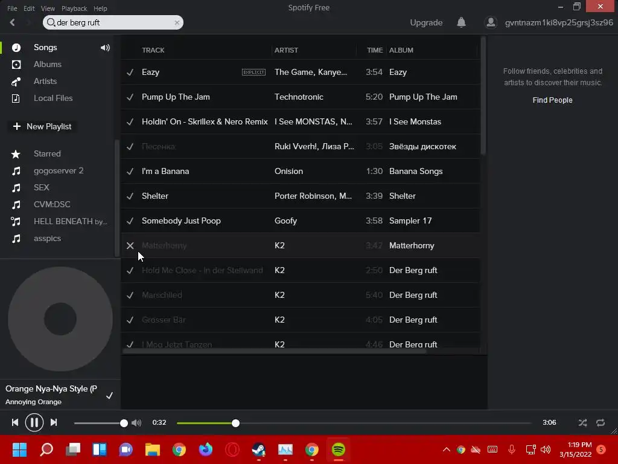Image resolution: width=618 pixels, height=464 pixels.
Task: Open the View menu
Action: (x=48, y=8)
